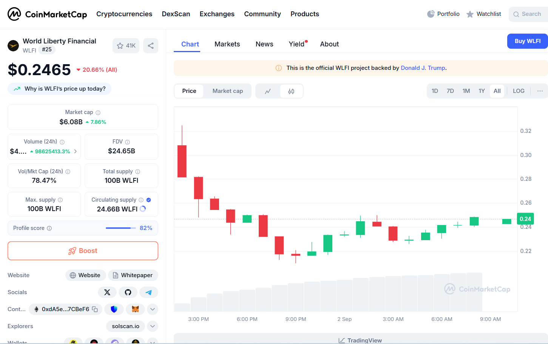The width and height of the screenshot is (548, 344).
Task: Add WLFI to watchlist via star button
Action: coord(126,46)
